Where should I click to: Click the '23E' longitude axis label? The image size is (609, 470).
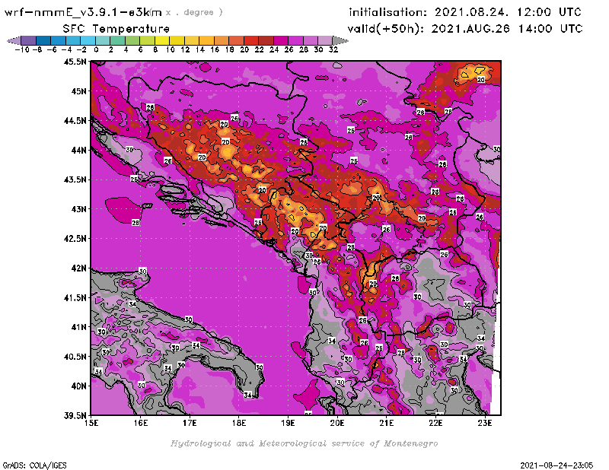tap(485, 423)
